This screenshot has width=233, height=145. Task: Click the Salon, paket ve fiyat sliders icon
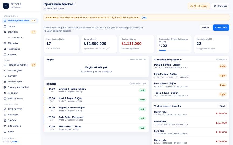[x=5, y=87]
